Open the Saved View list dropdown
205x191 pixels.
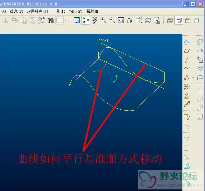click(x=139, y=20)
